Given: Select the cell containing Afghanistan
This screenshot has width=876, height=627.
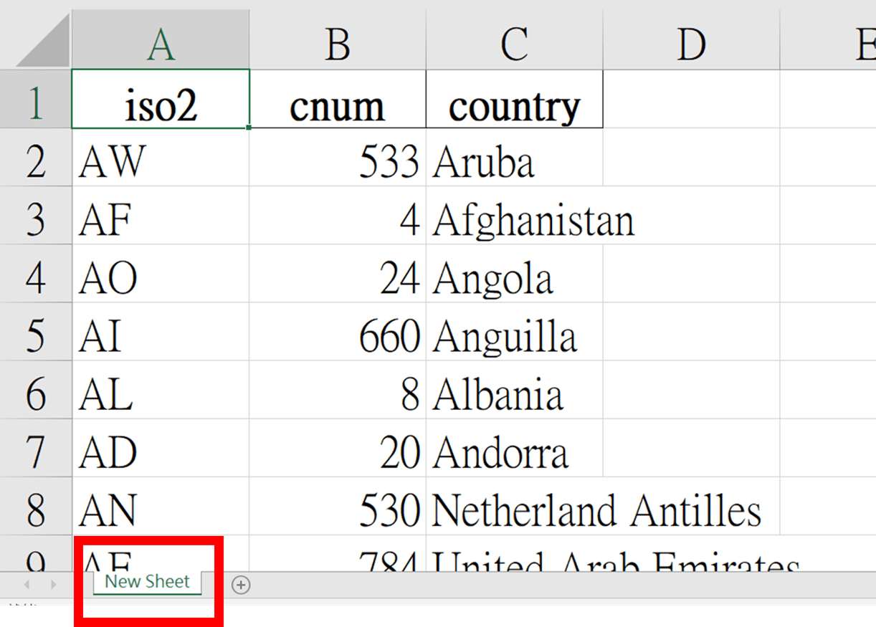Looking at the screenshot, I should click(x=514, y=219).
